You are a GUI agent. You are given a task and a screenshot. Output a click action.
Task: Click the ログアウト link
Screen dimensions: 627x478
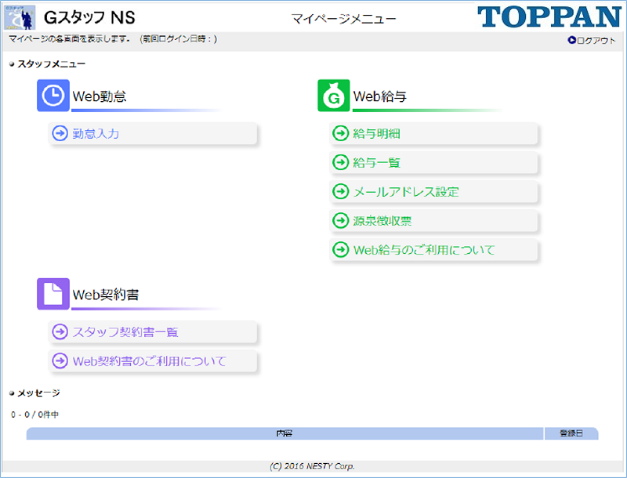pos(596,41)
